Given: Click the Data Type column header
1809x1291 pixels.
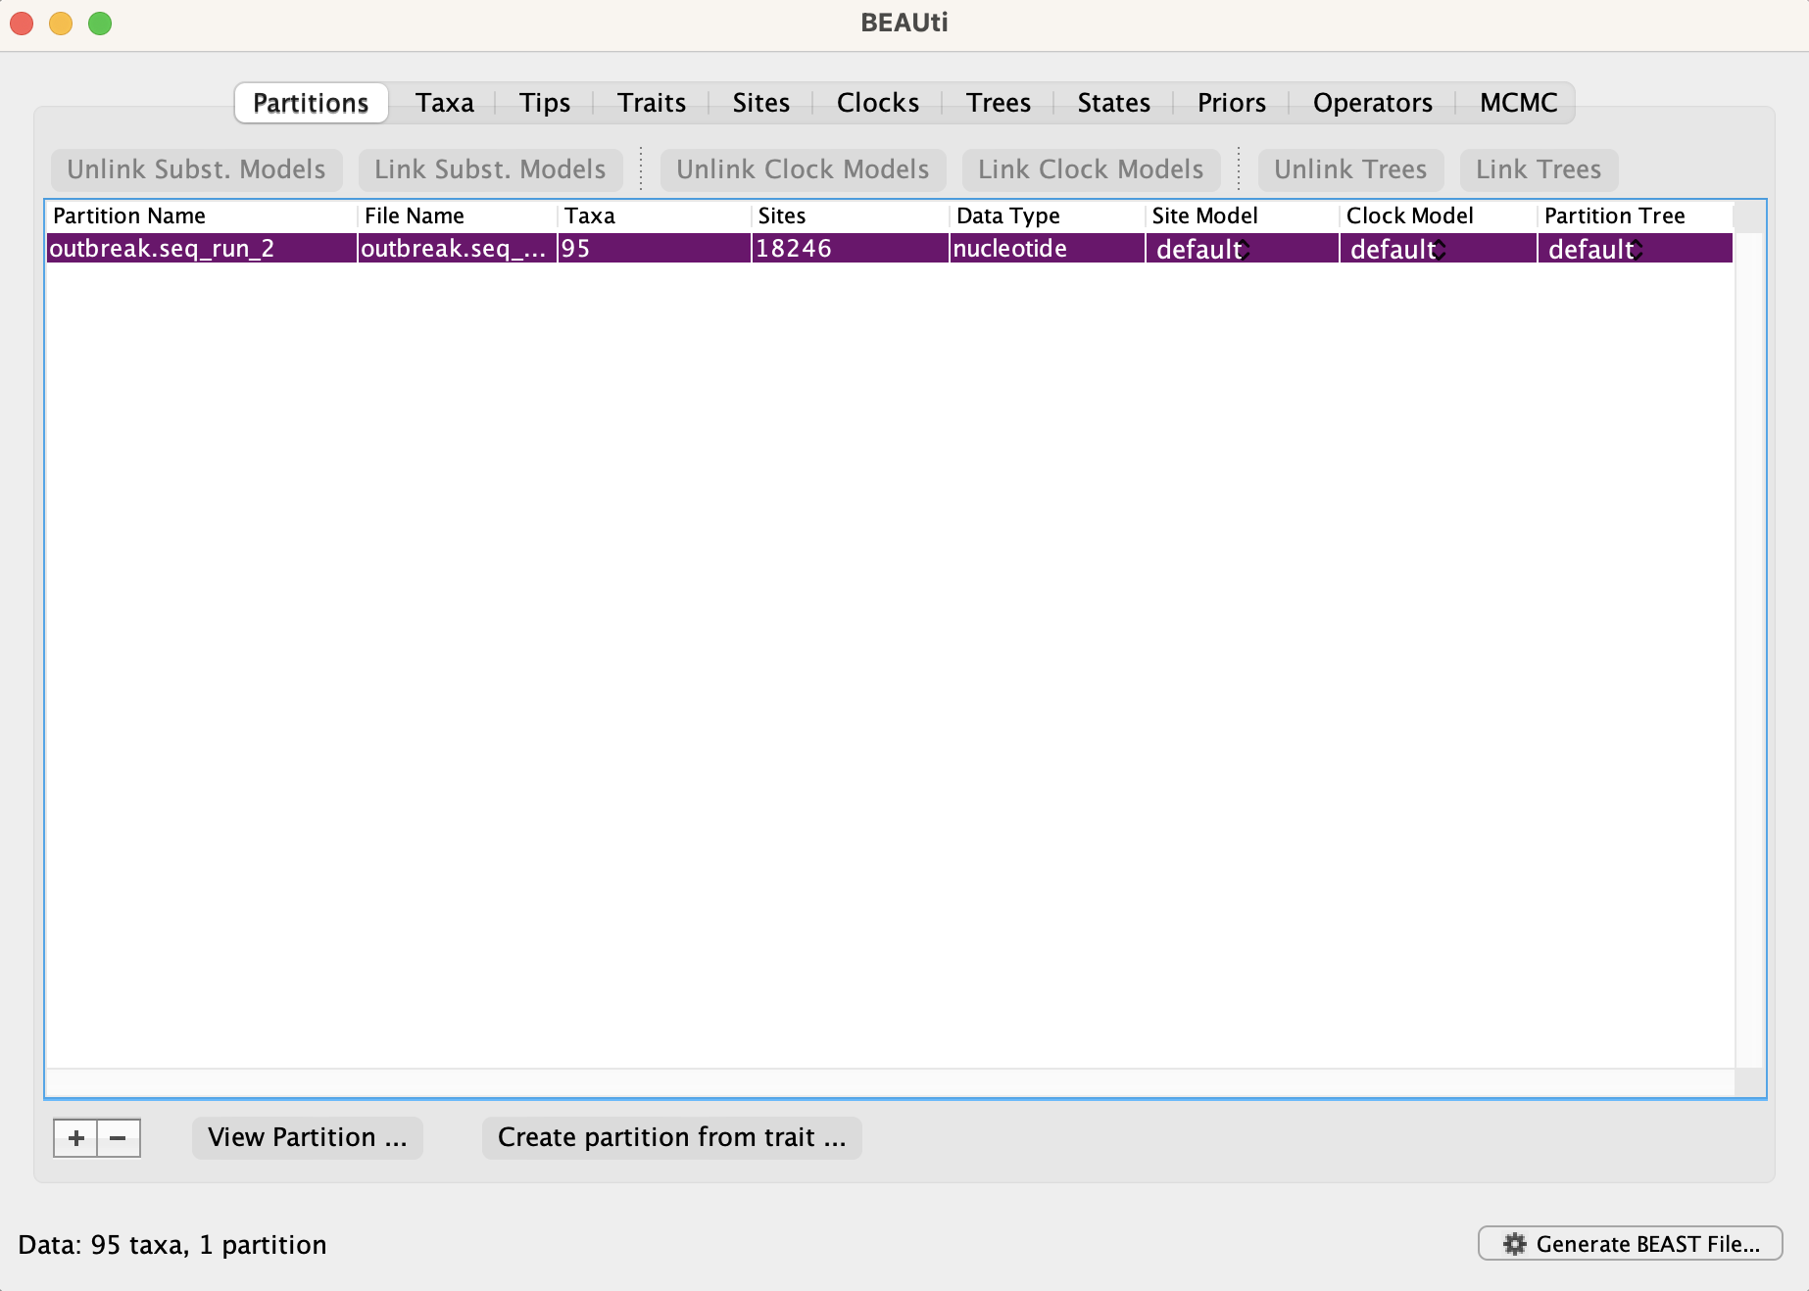Looking at the screenshot, I should coord(1047,215).
